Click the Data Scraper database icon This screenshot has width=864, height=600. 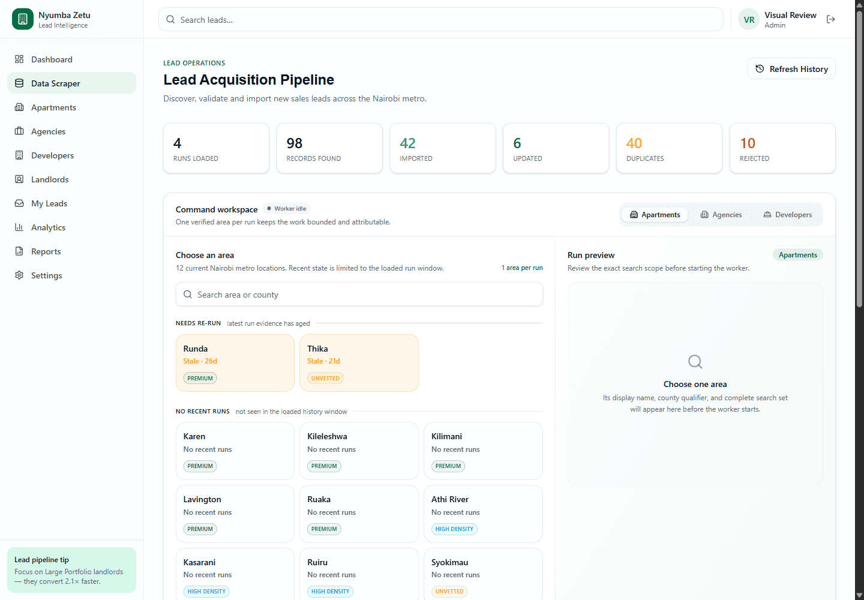pyautogui.click(x=19, y=83)
